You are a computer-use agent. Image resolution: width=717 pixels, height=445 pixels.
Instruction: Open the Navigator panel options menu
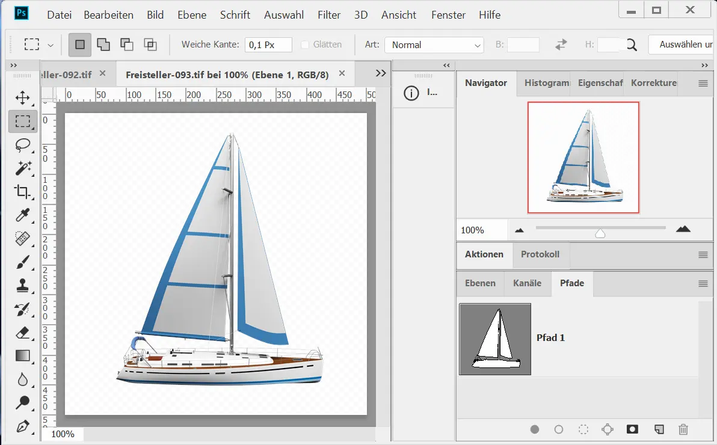point(703,84)
